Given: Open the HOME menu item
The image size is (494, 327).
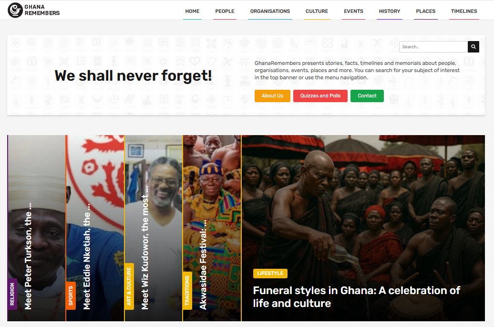Looking at the screenshot, I should pos(192,11).
